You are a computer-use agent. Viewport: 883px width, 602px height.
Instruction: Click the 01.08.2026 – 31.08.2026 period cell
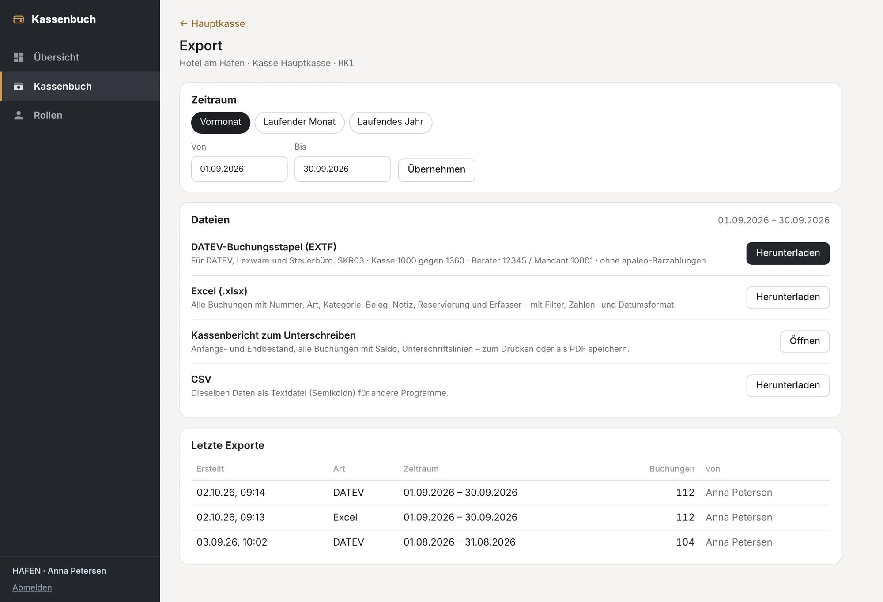point(459,542)
